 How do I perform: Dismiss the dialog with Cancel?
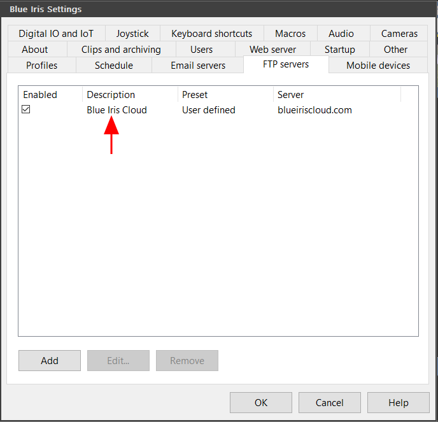[x=330, y=402]
